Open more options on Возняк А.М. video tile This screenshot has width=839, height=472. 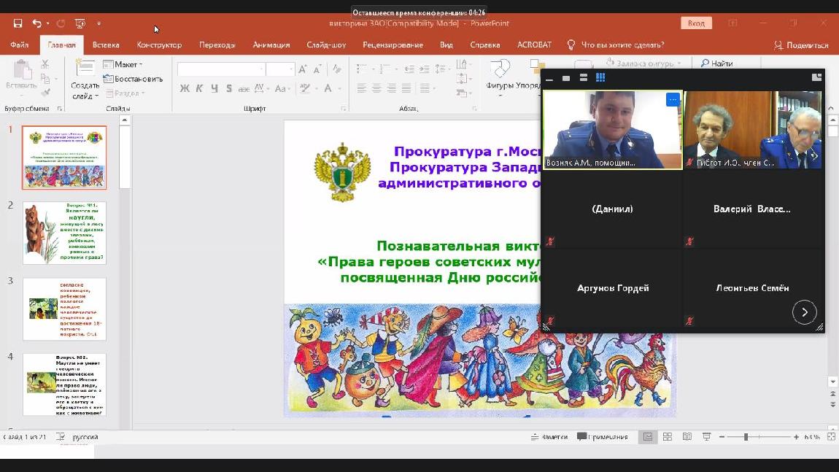click(x=673, y=99)
